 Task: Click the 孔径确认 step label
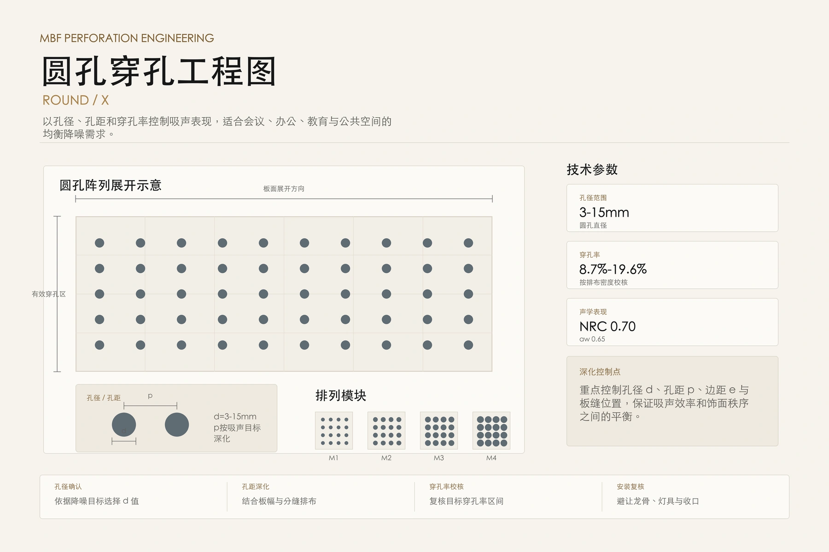(68, 487)
